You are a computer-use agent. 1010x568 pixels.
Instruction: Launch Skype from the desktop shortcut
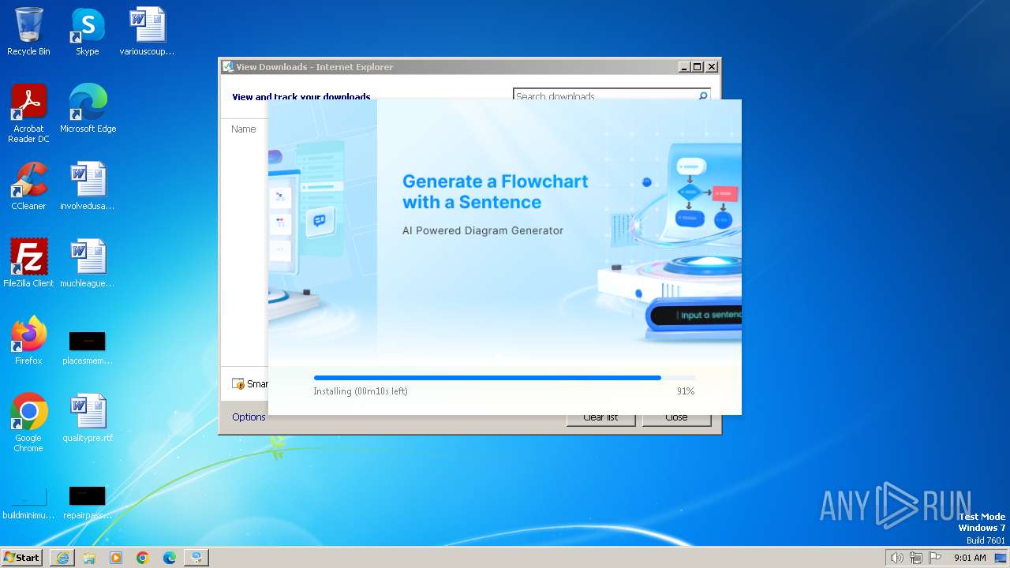point(88,32)
